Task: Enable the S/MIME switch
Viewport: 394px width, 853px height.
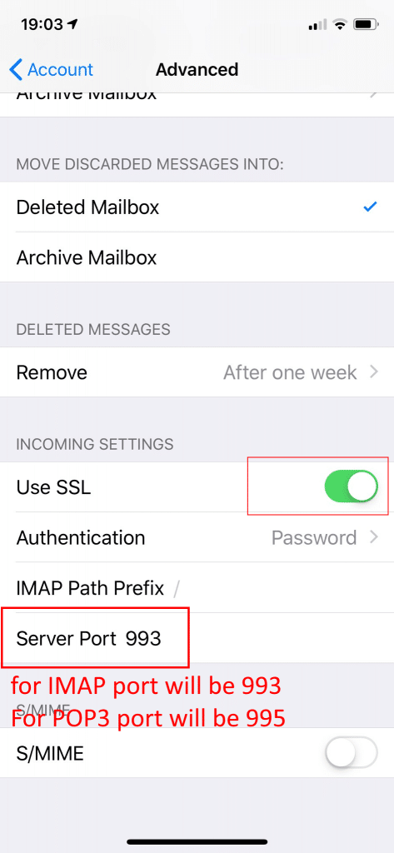Action: tap(351, 753)
